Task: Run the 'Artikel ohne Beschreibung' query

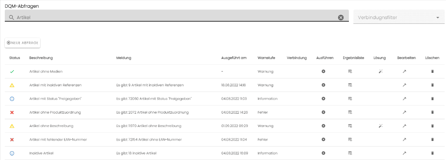Action: 324,126
